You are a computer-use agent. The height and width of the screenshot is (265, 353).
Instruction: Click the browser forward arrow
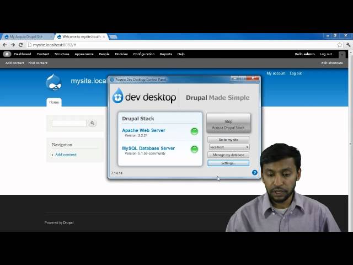point(13,45)
